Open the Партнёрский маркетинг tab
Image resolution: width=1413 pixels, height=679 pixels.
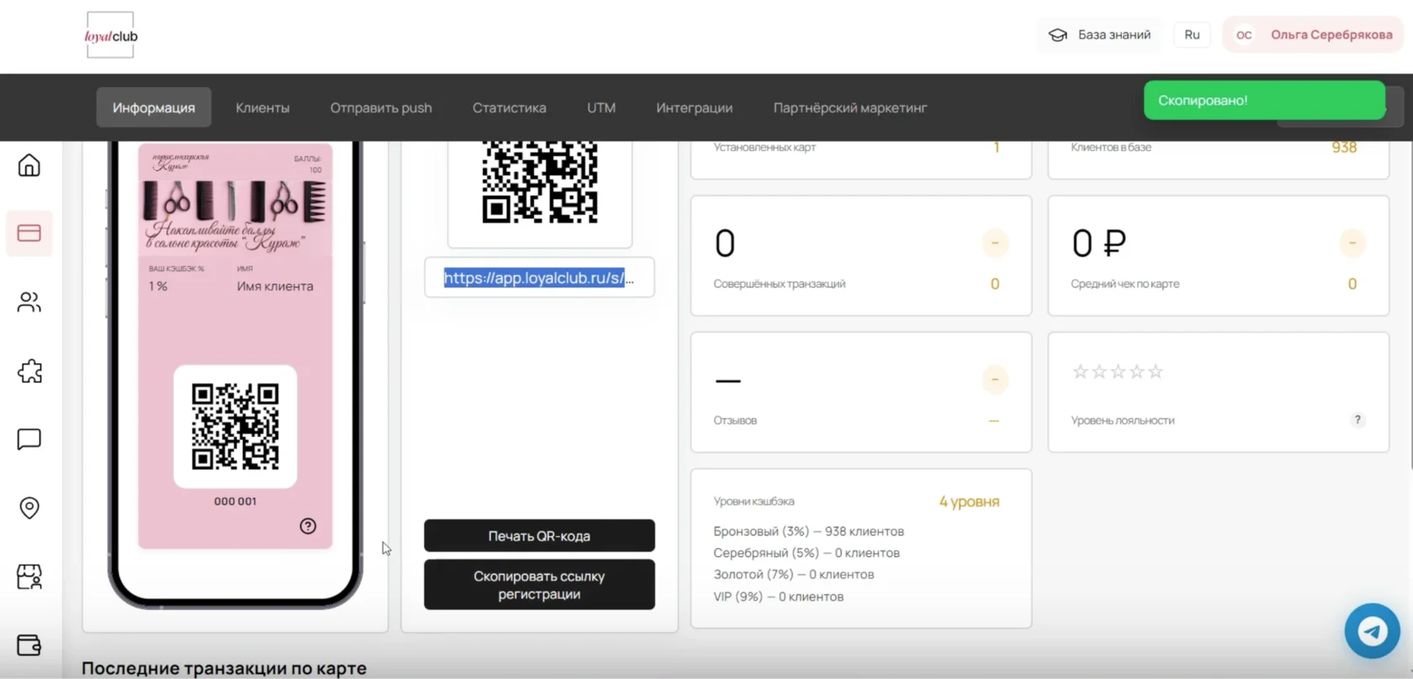[x=850, y=108]
